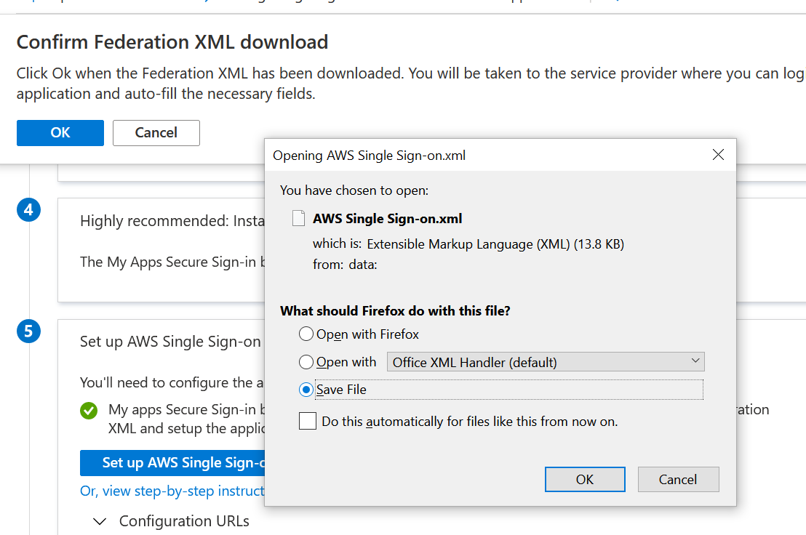Open the Office XML Handler application dropdown
The height and width of the screenshot is (535, 806).
tap(546, 362)
